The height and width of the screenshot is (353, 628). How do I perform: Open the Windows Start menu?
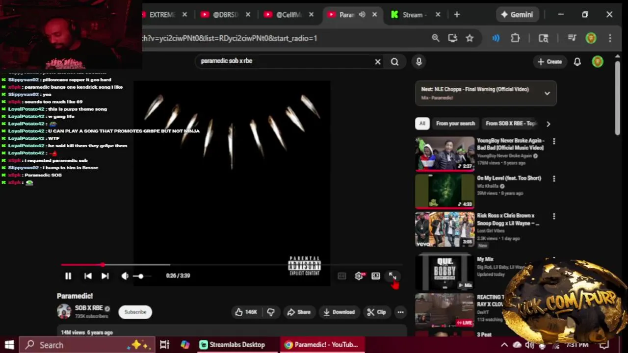click(9, 345)
